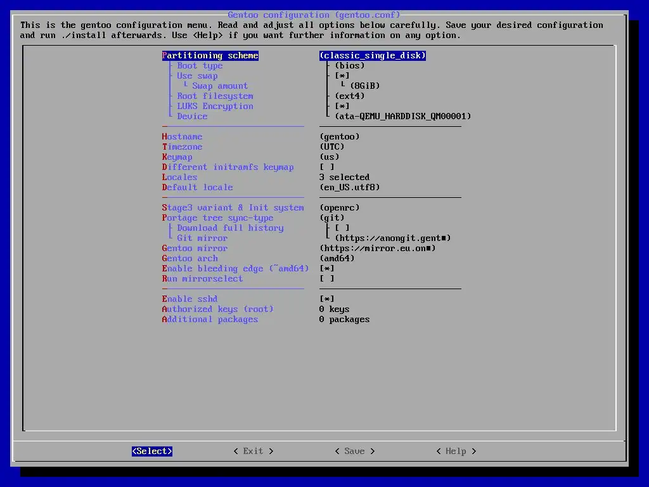Select Portage tree sync-type entry
Screen dimensions: 649x487
218,218
